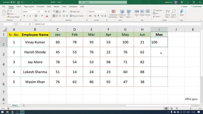Open the text orientation options
The image size is (203, 114).
pos(64,12)
